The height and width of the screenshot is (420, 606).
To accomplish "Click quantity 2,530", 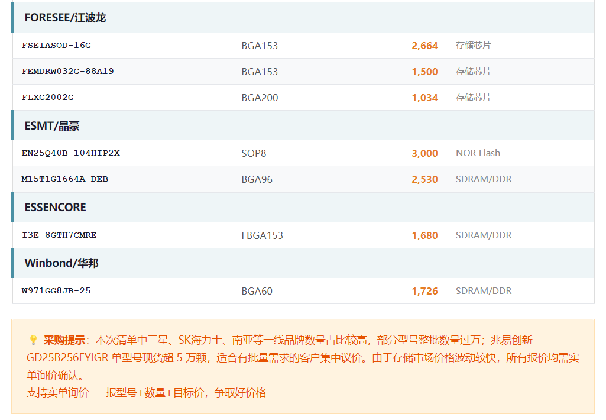I will point(424,179).
